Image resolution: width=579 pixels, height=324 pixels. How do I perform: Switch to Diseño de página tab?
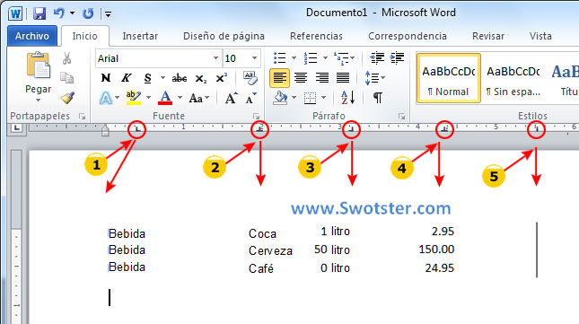[224, 36]
